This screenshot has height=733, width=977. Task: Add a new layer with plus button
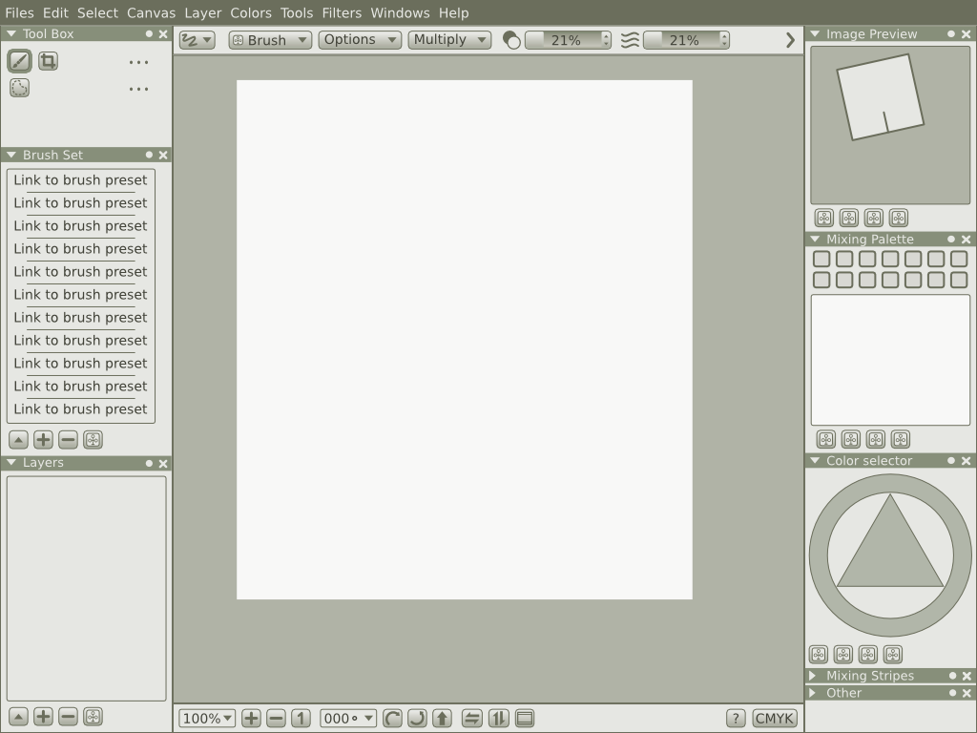[x=43, y=717]
